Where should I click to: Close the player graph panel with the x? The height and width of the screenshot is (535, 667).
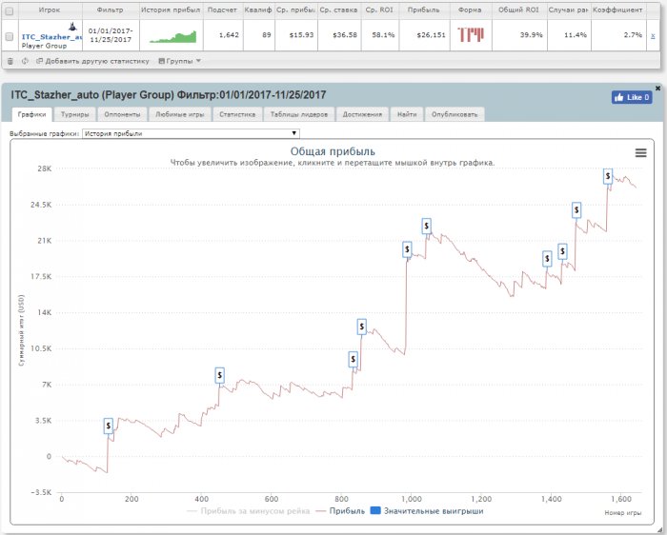657,88
